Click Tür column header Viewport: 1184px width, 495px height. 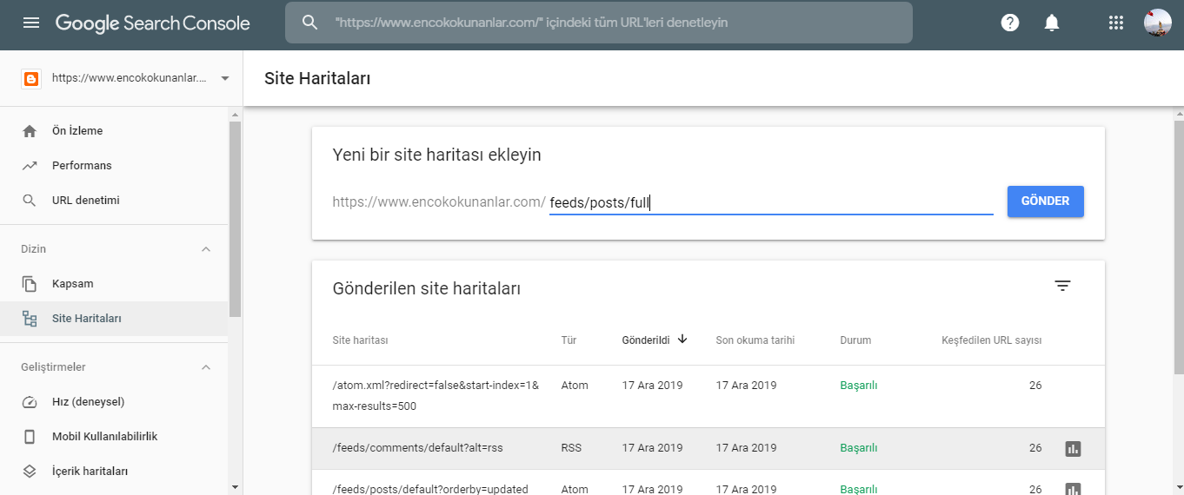(x=569, y=340)
